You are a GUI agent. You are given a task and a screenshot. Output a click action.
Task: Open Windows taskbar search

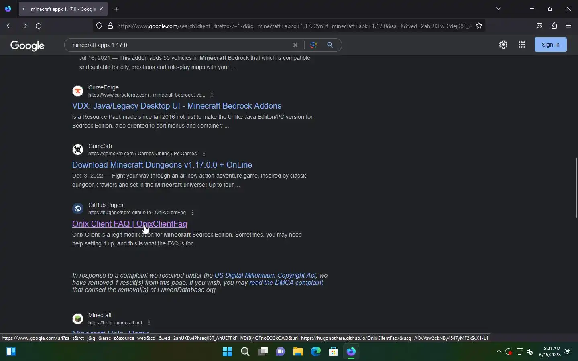[x=245, y=351]
